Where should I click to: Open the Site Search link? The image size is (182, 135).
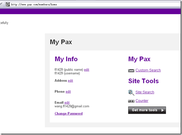click(145, 92)
